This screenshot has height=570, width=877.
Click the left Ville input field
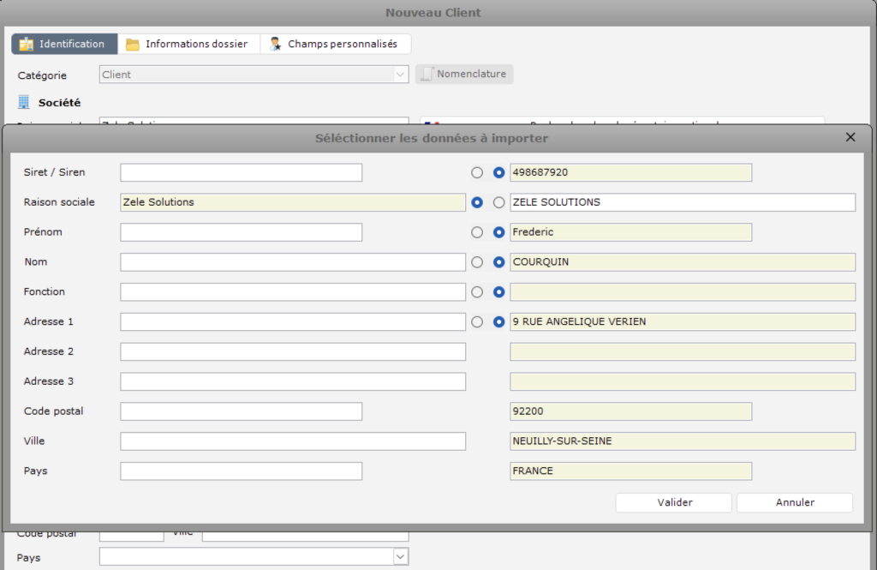(293, 441)
